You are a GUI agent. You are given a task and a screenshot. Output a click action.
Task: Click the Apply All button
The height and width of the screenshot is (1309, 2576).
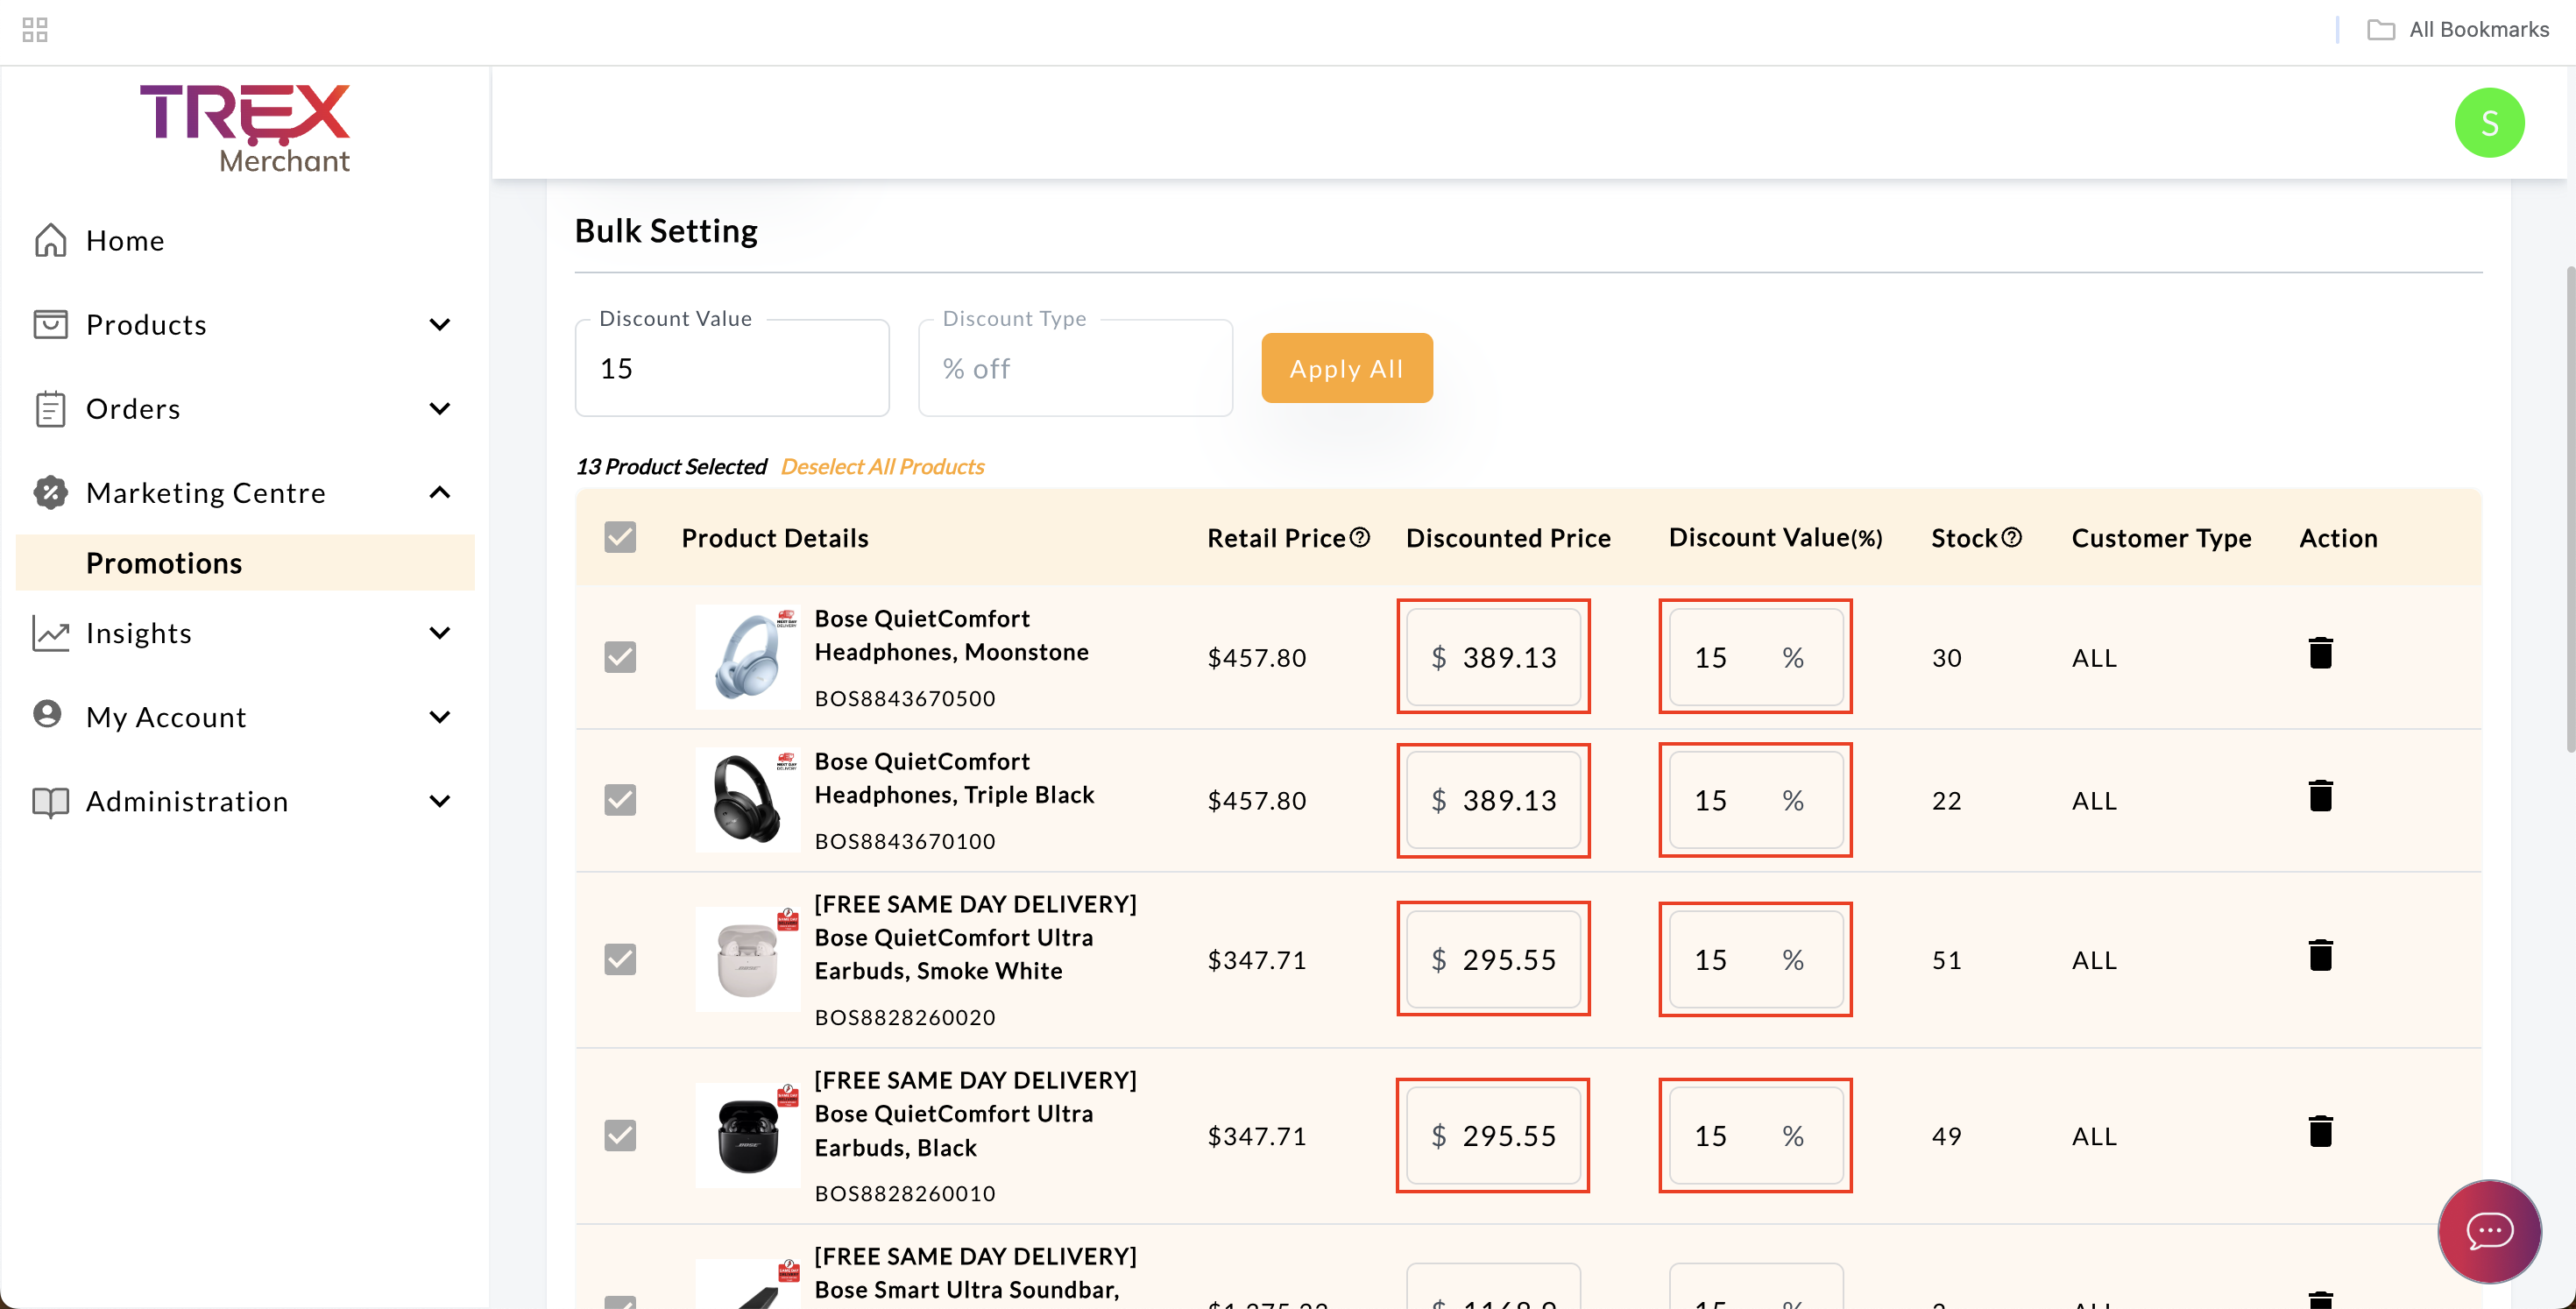(x=1346, y=368)
